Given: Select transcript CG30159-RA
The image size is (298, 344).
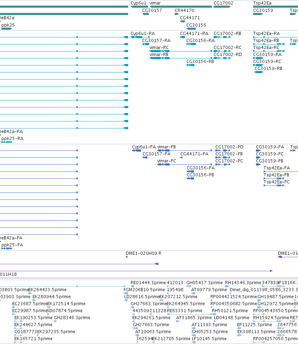Looking at the screenshot, I should pos(267,55).
